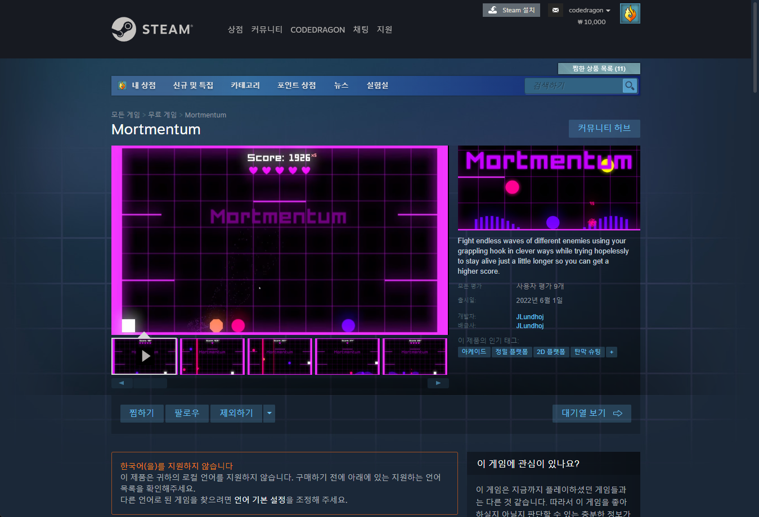This screenshot has width=759, height=517.
Task: Open the 뉴스 tab
Action: click(342, 85)
